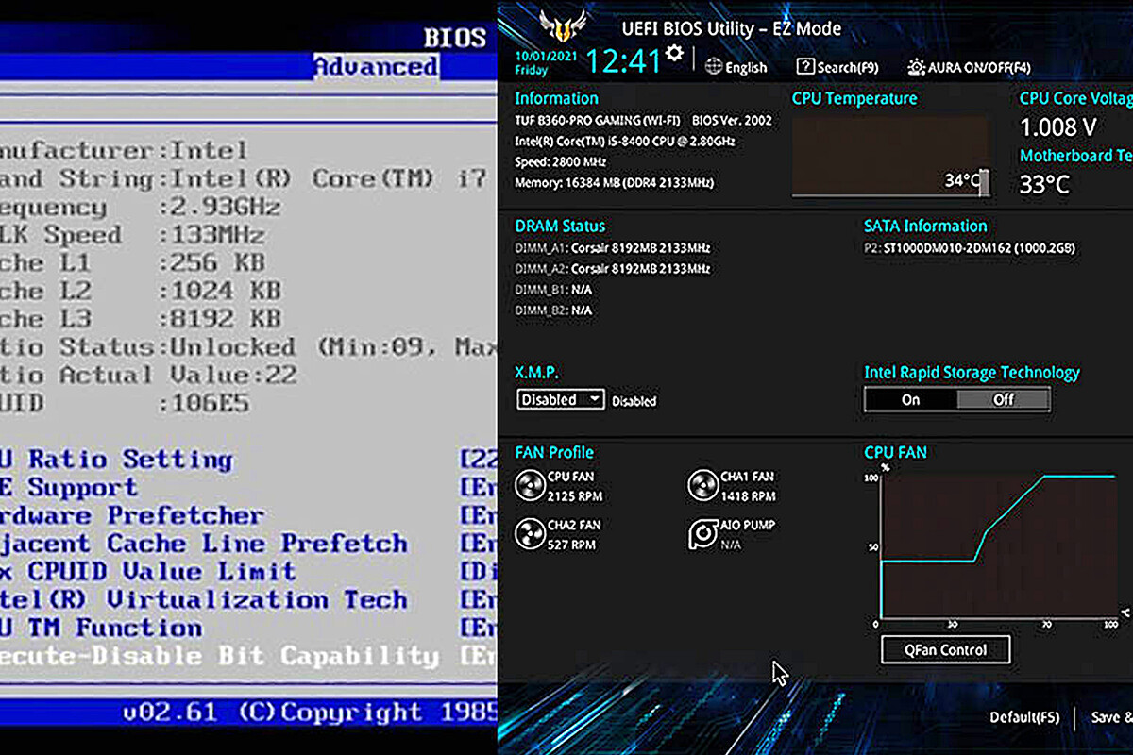Click the globe language icon
Image resolution: width=1133 pixels, height=755 pixels.
point(714,67)
